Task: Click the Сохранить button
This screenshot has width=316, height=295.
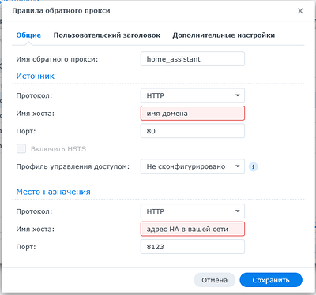Action: [271, 280]
